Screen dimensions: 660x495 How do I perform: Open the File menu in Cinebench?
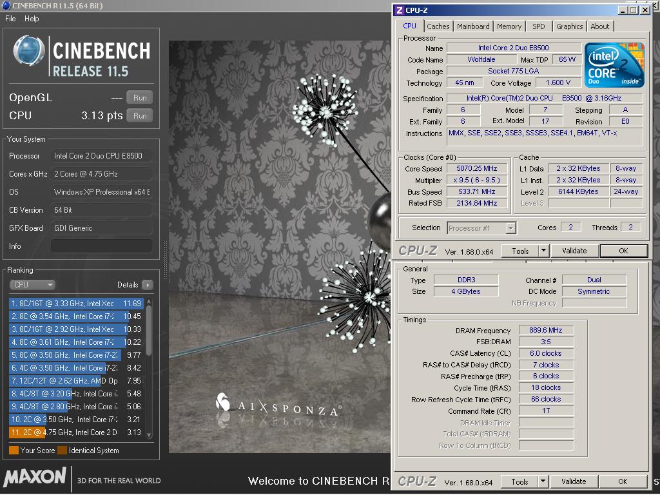(10, 19)
